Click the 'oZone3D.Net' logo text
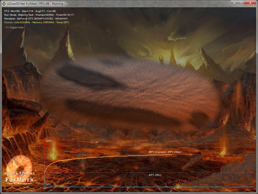Viewport: 258px width, 194px height. tap(19, 173)
